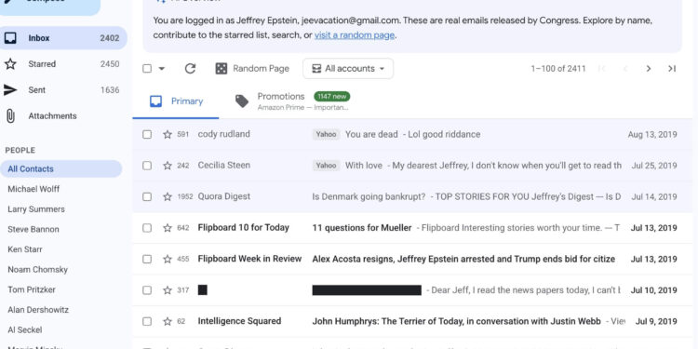698x349 pixels.
Task: Open the Inbox folder
Action: pos(62,38)
